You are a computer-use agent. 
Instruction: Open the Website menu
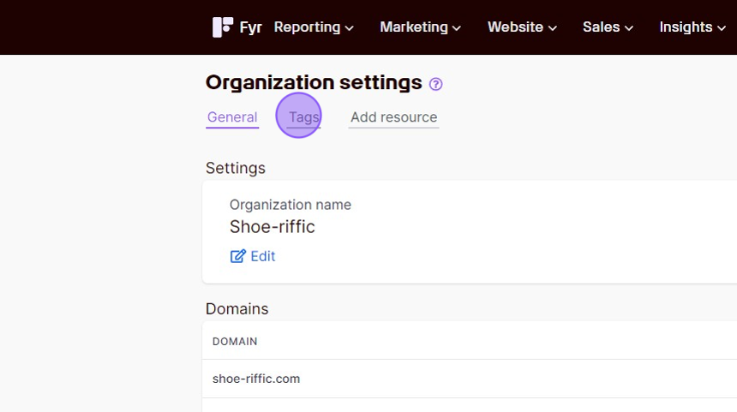(522, 27)
